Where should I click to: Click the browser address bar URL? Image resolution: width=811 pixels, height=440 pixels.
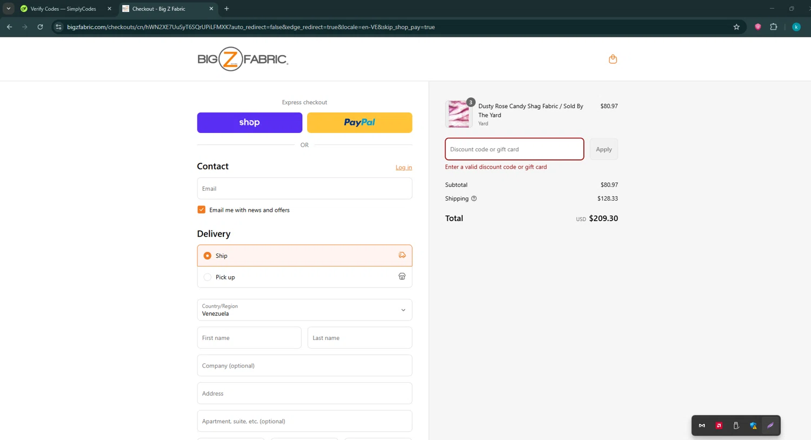tap(251, 27)
